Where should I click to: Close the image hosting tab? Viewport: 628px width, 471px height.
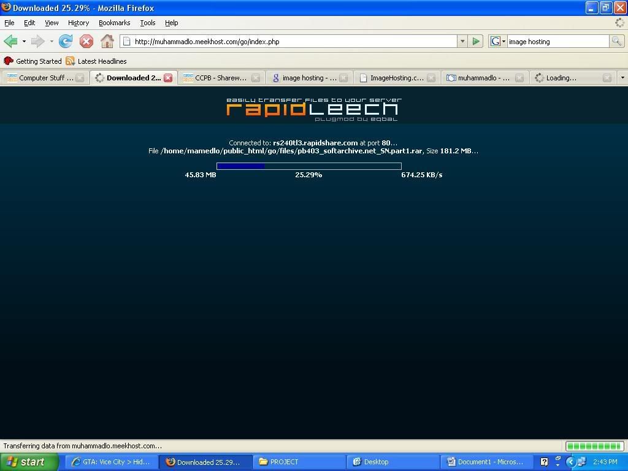point(343,78)
